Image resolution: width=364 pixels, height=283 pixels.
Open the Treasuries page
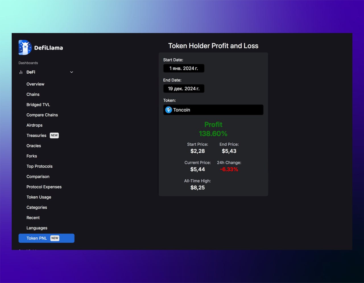point(36,136)
